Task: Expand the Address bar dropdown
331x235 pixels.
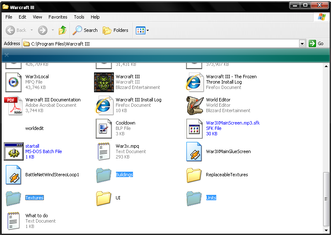Action: [x=302, y=43]
